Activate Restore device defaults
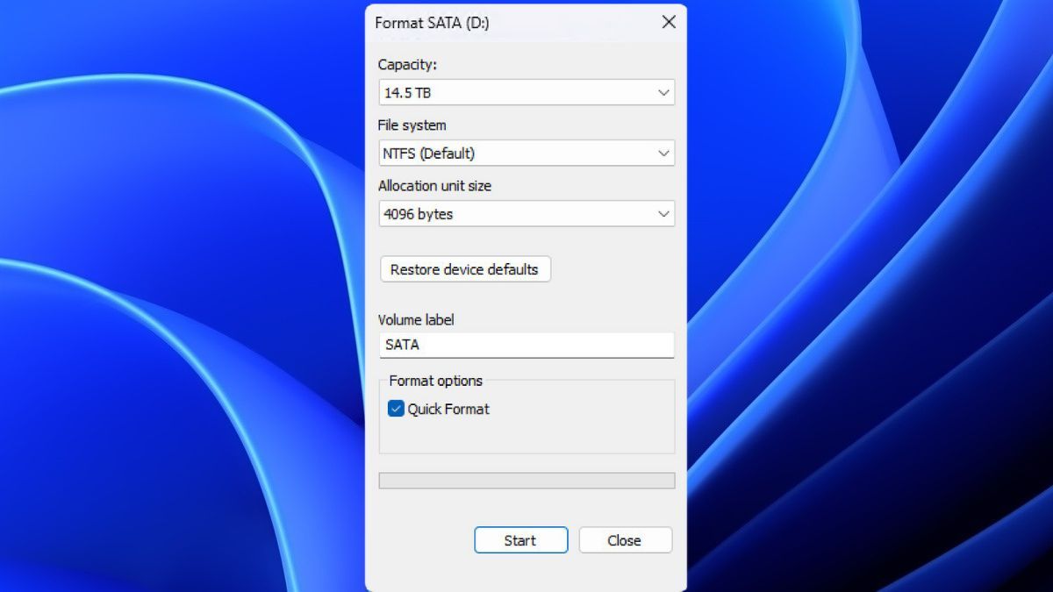Screen dimensions: 1053x592 click(x=464, y=269)
